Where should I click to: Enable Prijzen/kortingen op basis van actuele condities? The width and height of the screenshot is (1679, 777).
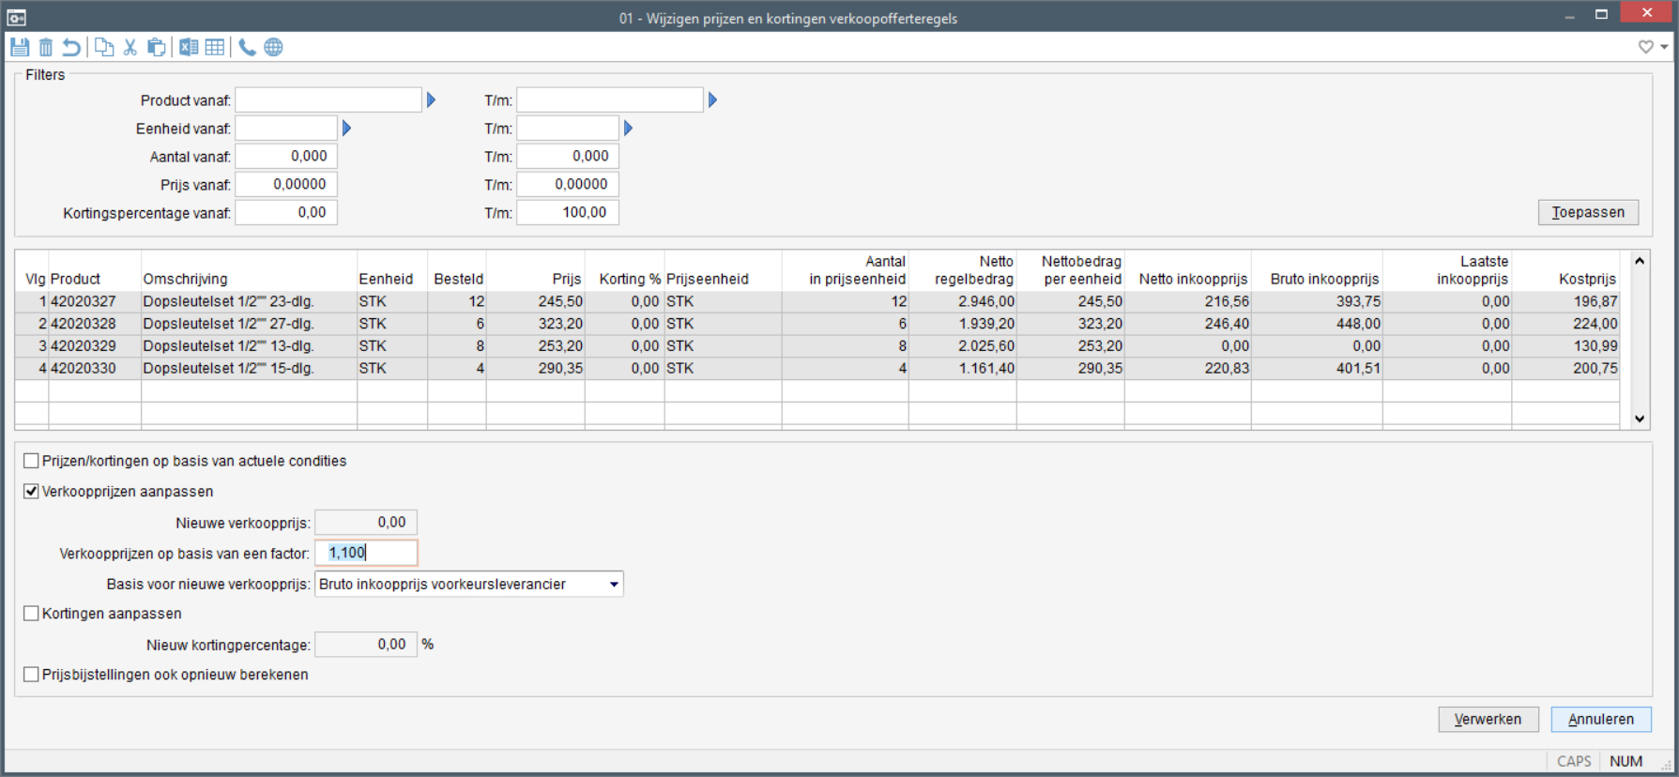point(32,461)
